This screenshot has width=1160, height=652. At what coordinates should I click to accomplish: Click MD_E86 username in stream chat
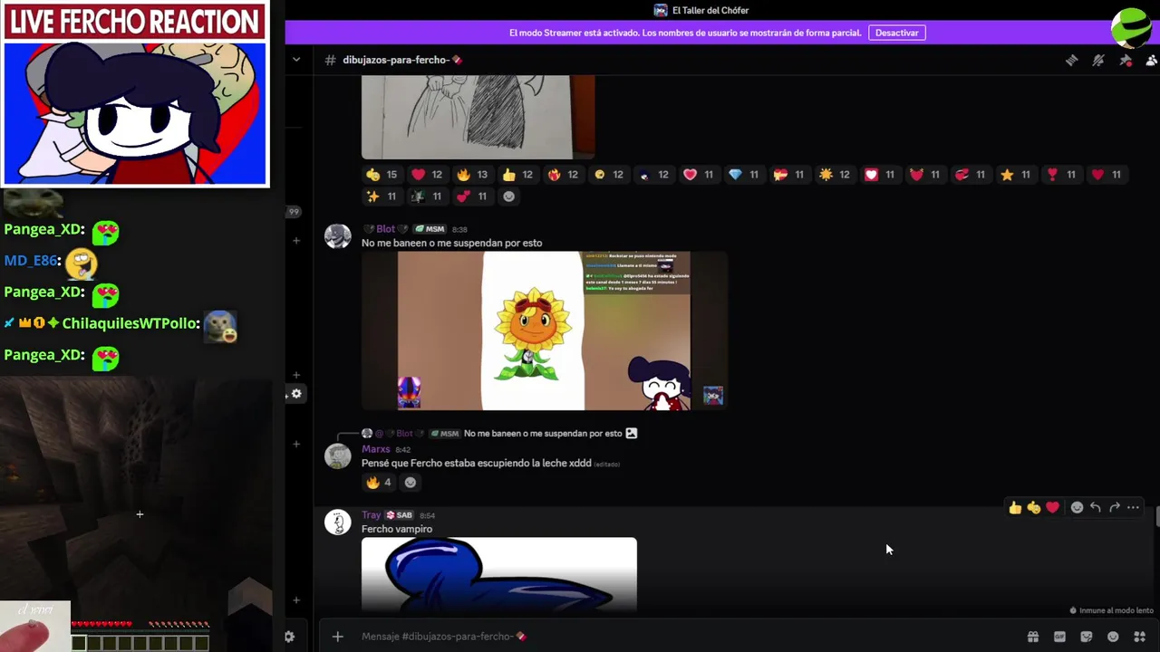point(32,261)
